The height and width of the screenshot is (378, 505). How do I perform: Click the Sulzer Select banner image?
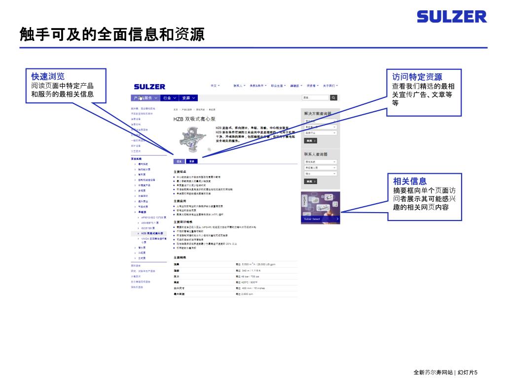click(x=321, y=208)
